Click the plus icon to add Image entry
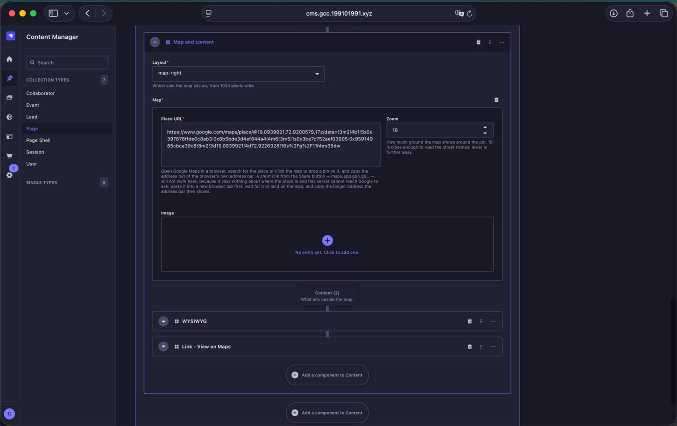The width and height of the screenshot is (677, 426). coord(327,240)
